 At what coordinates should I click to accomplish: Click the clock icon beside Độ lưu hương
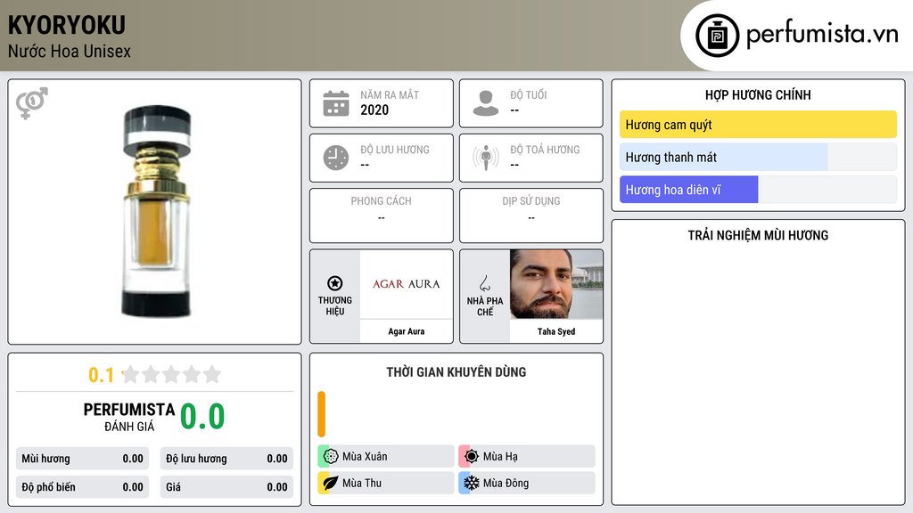(x=336, y=158)
